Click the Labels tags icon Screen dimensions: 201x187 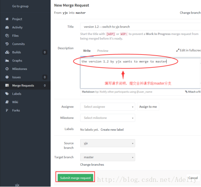pos(7,94)
